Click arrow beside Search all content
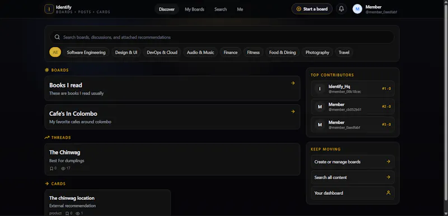The width and height of the screenshot is (448, 216). coord(388,177)
